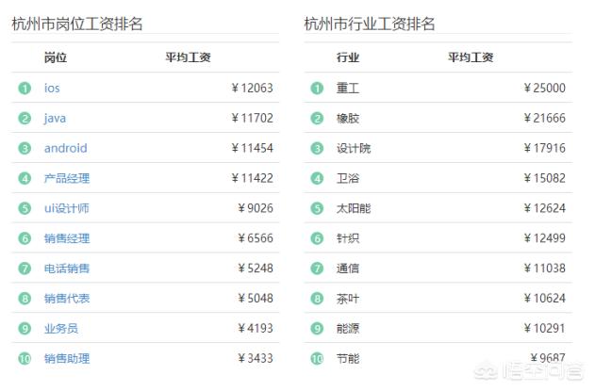
Task: Open the ios position link
Action: (x=52, y=88)
